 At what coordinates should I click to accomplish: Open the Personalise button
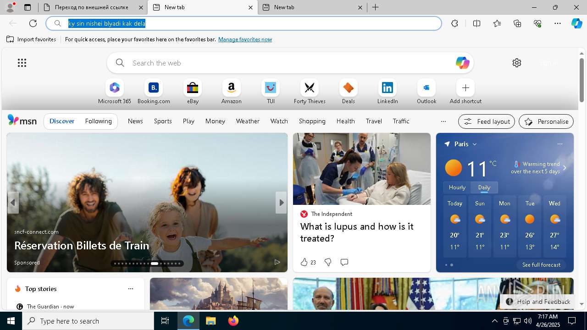(x=546, y=121)
